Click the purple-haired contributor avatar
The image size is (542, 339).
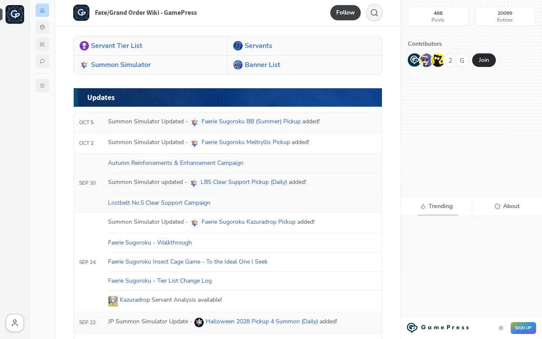(426, 60)
